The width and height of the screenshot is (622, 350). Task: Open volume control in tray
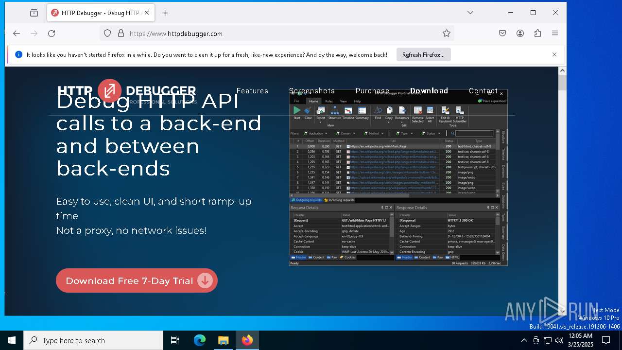pyautogui.click(x=559, y=340)
